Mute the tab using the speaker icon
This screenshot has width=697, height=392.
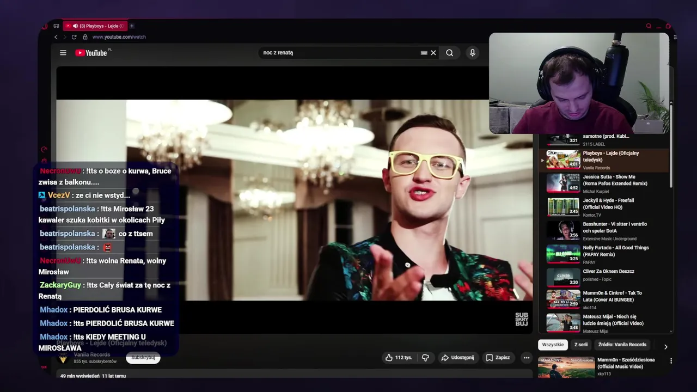click(75, 26)
